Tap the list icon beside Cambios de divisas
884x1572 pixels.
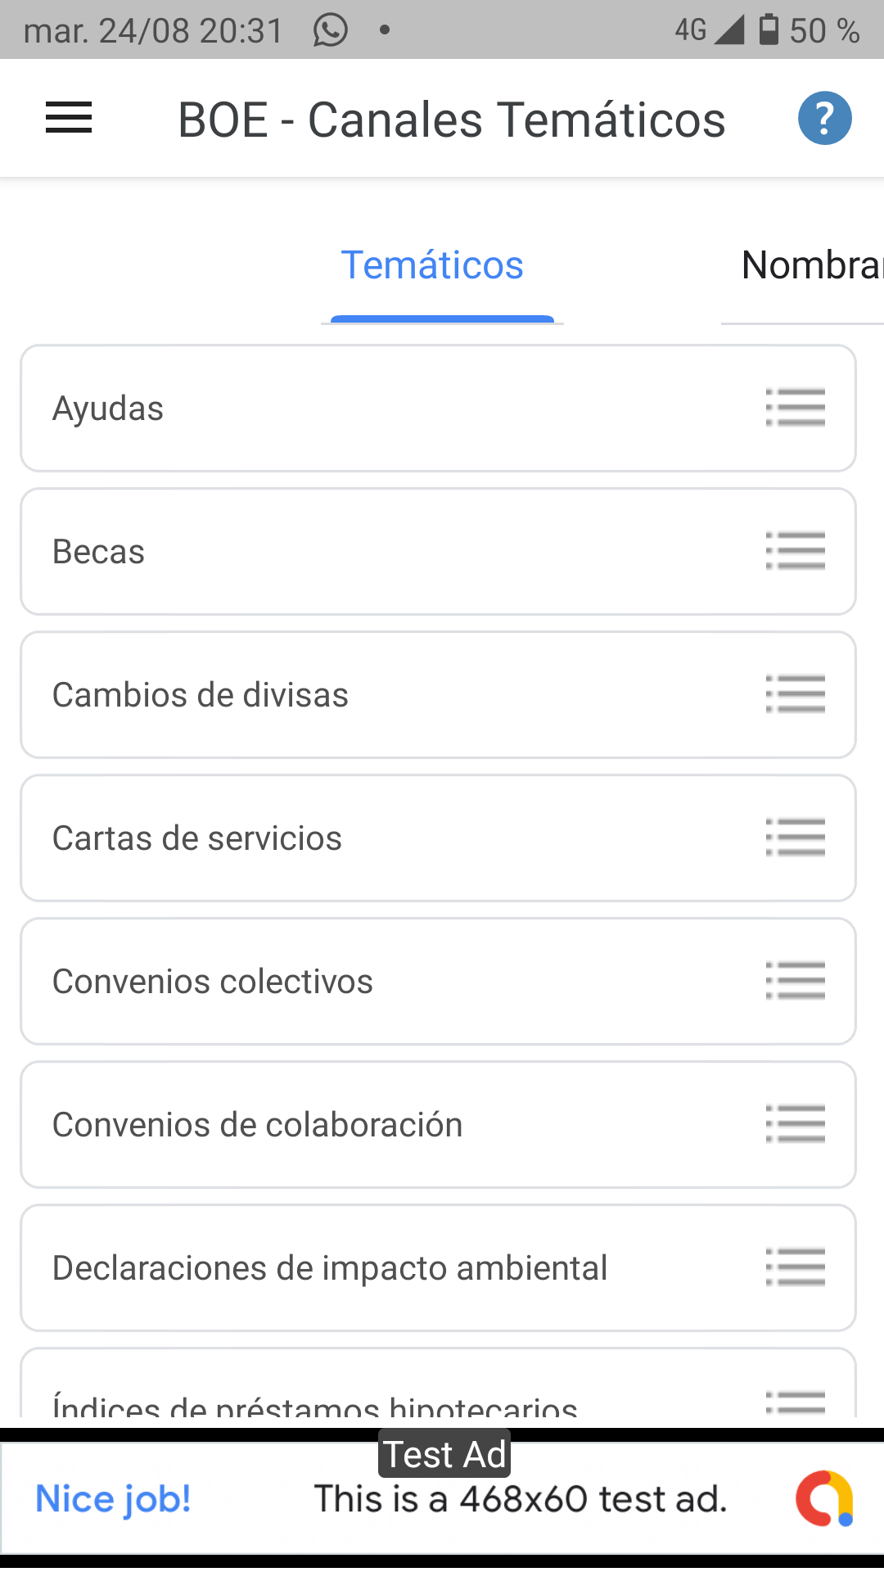[795, 694]
